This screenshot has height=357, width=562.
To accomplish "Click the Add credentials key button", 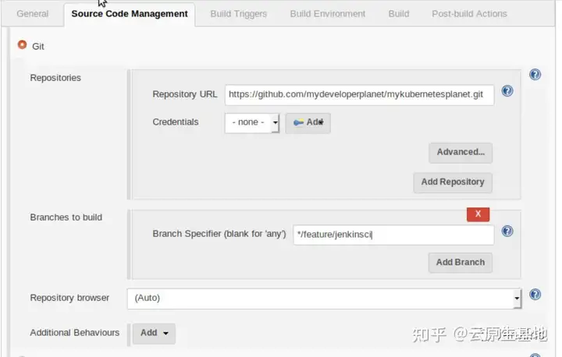I will 308,123.
